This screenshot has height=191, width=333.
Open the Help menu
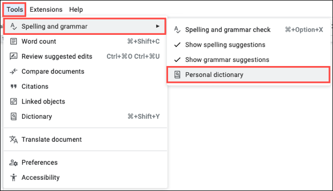(76, 10)
